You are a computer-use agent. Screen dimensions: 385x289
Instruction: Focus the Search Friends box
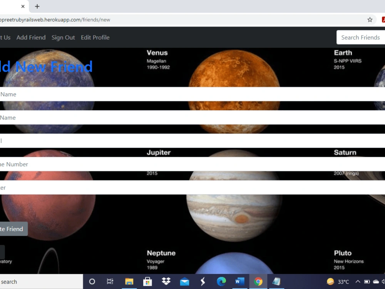[361, 37]
